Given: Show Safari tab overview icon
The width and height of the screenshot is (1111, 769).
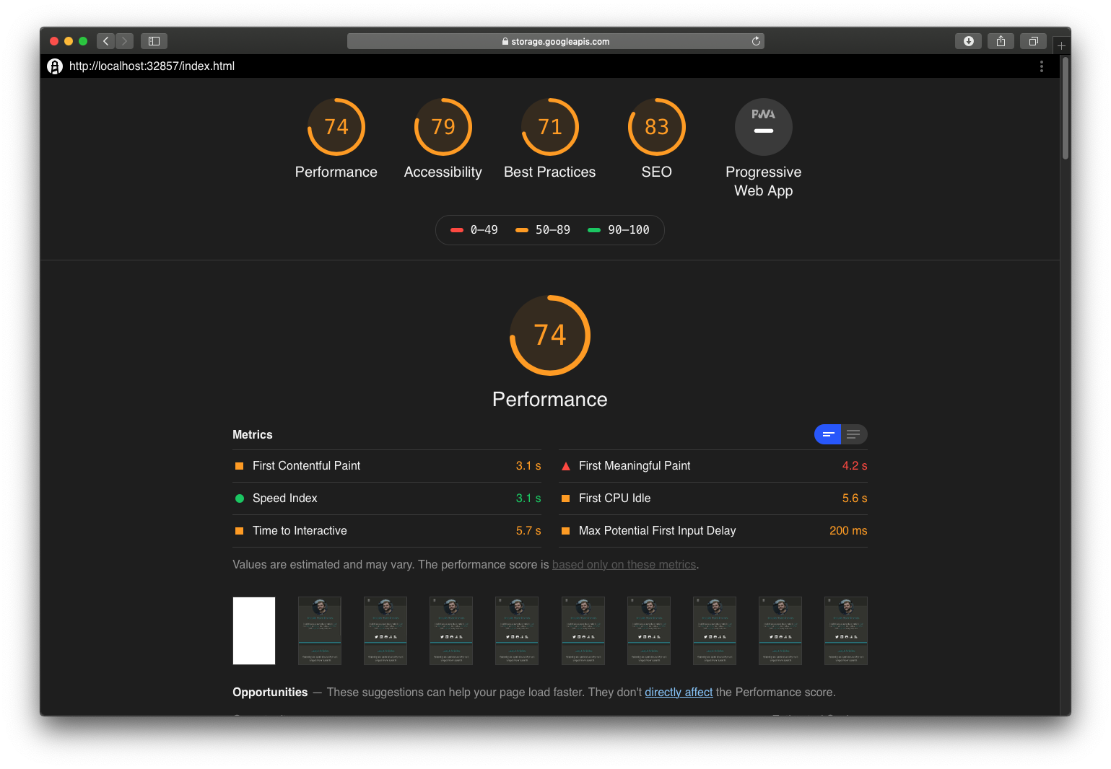Looking at the screenshot, I should [1033, 41].
